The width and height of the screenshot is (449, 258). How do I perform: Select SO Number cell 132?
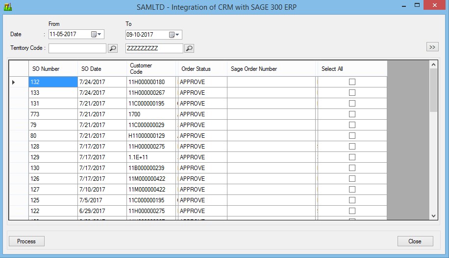[53, 82]
